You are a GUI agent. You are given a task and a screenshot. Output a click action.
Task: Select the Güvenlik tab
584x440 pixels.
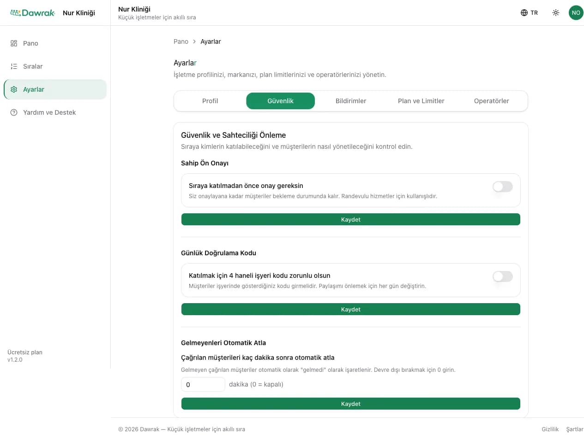click(280, 101)
